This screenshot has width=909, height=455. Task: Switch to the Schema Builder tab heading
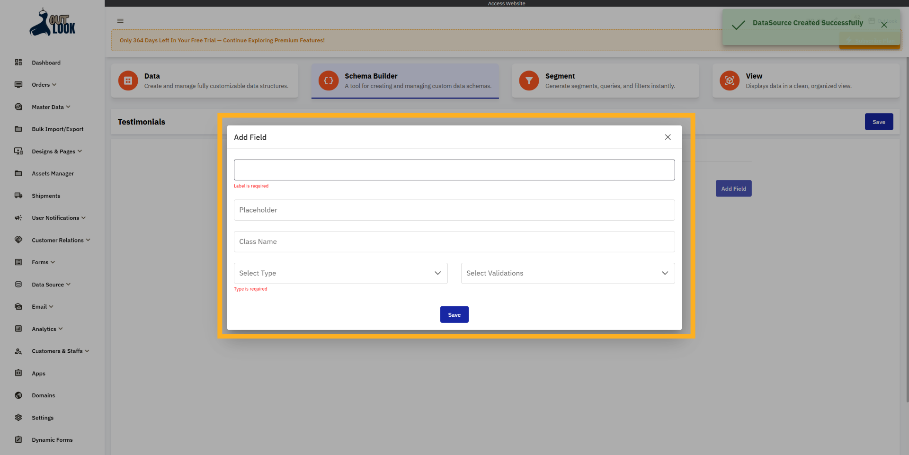tap(371, 76)
